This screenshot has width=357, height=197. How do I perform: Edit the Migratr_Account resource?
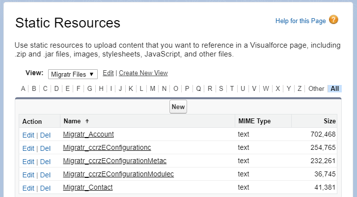(x=28, y=135)
